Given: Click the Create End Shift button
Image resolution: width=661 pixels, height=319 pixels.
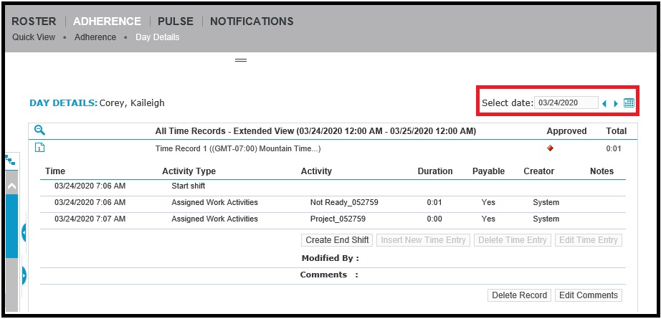Looking at the screenshot, I should point(337,239).
